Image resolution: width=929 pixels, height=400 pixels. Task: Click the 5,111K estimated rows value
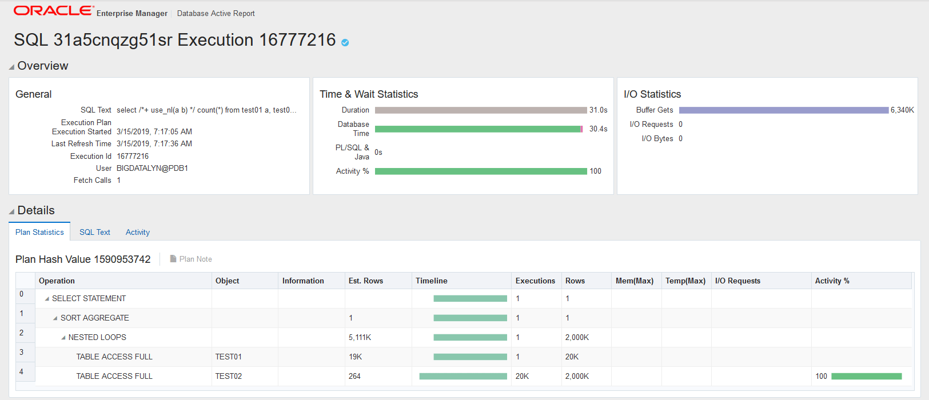pos(360,338)
